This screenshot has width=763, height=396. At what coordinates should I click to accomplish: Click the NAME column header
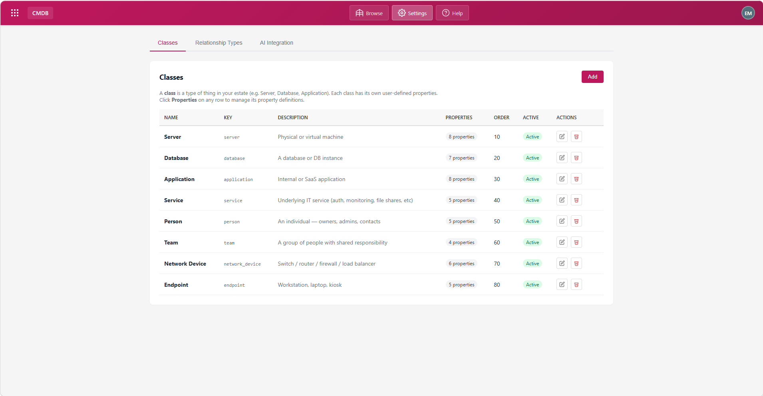[x=171, y=118]
